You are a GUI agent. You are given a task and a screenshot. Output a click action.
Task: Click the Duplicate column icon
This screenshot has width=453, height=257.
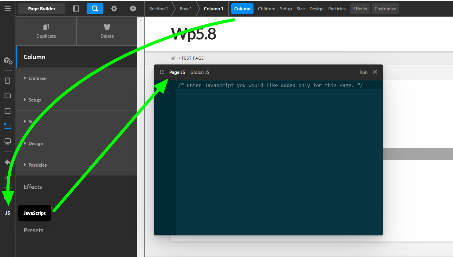[46, 27]
